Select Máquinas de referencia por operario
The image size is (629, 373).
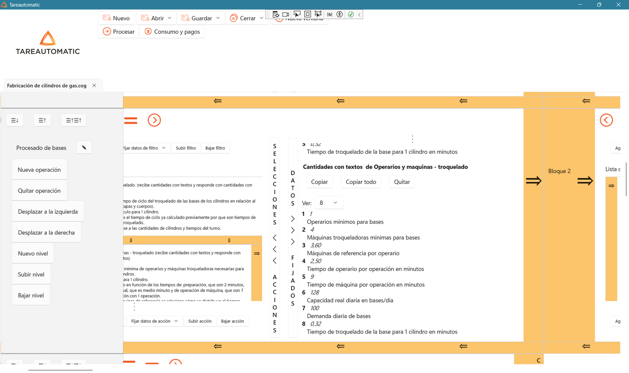coord(353,253)
